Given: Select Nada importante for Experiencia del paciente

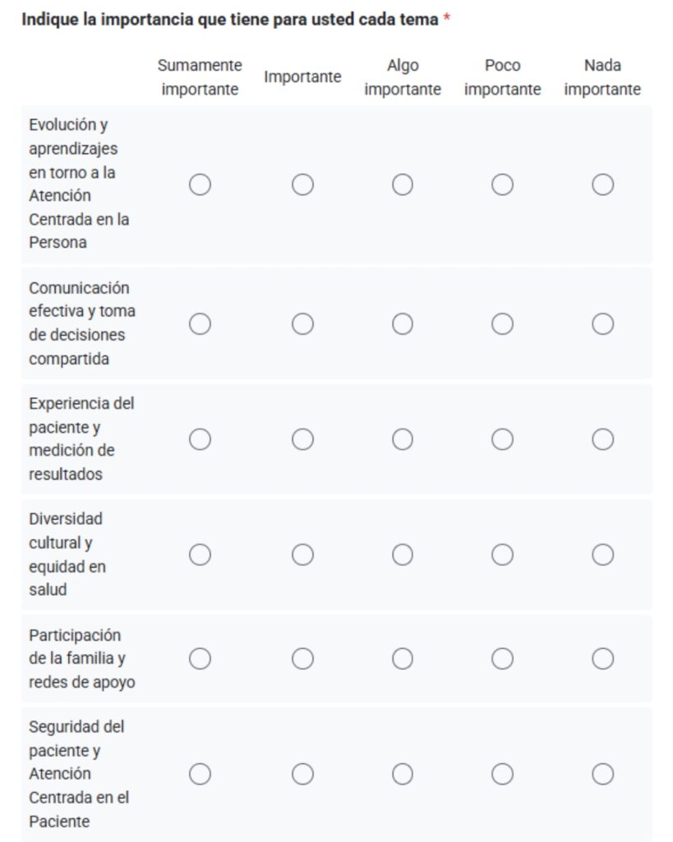Looking at the screenshot, I should 602,440.
